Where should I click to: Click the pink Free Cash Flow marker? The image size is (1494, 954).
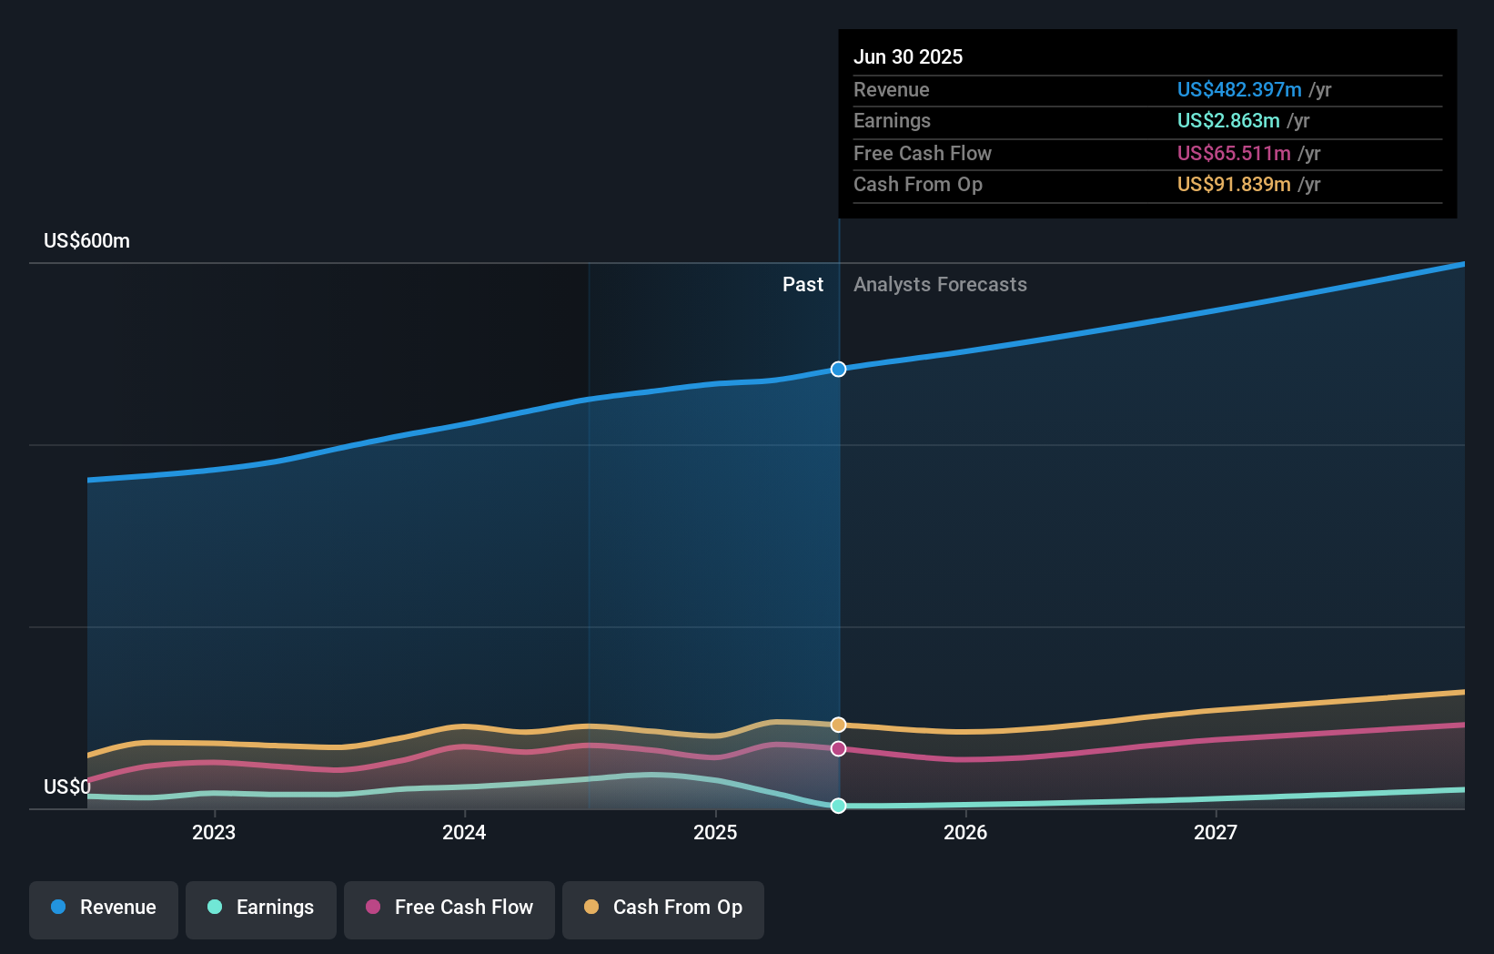coord(838,748)
